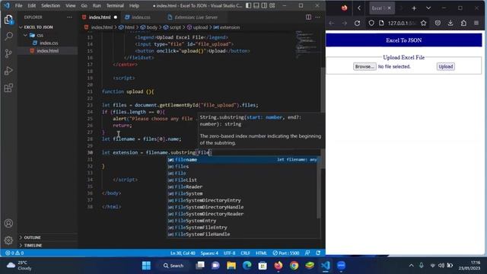Viewport: 487px width, 274px height.
Task: Open the Edit menu
Action: [32, 5]
